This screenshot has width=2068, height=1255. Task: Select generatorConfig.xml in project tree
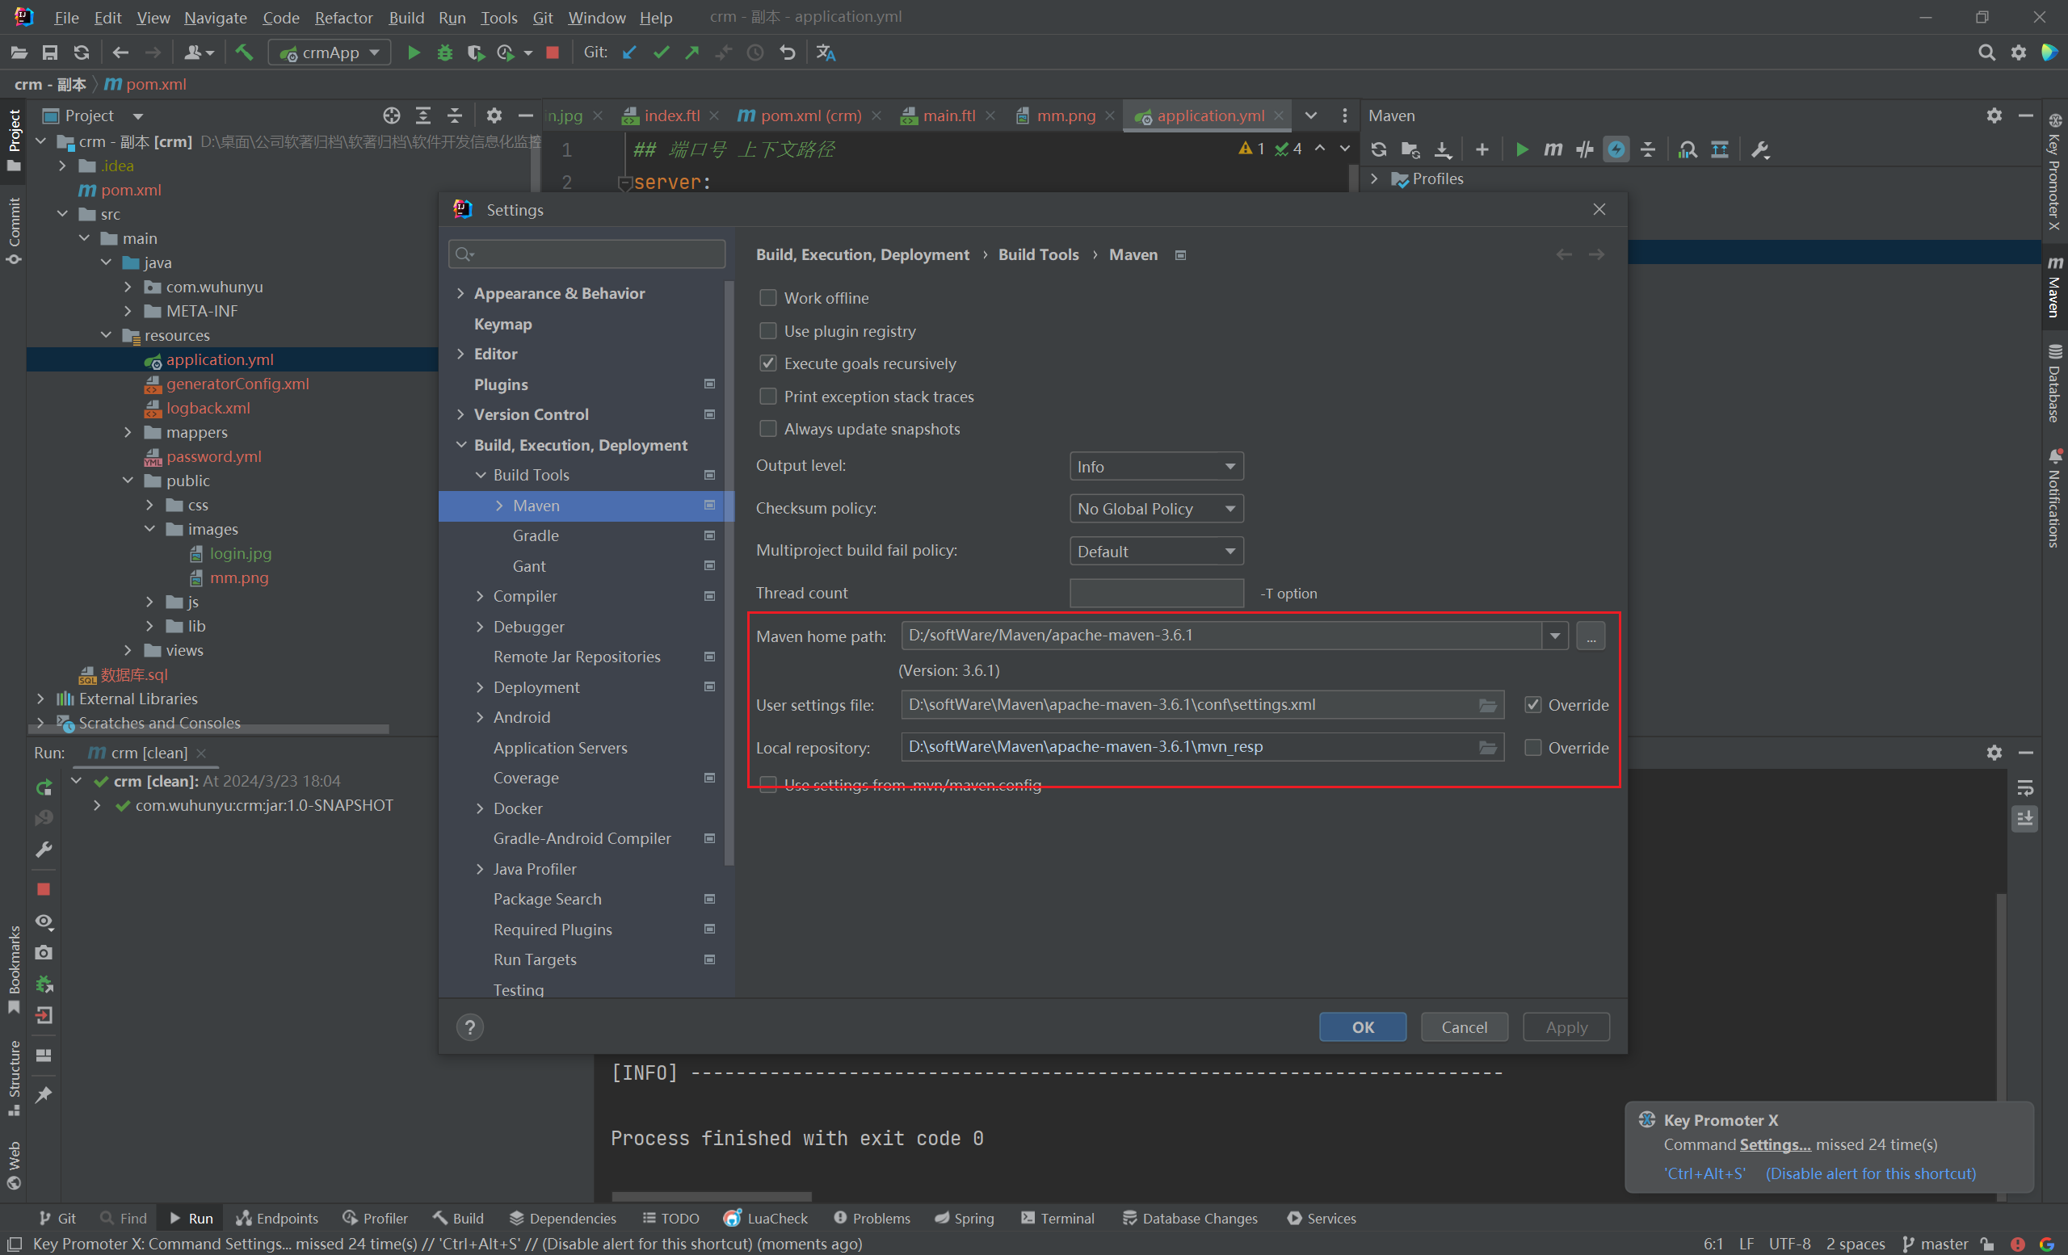237,384
